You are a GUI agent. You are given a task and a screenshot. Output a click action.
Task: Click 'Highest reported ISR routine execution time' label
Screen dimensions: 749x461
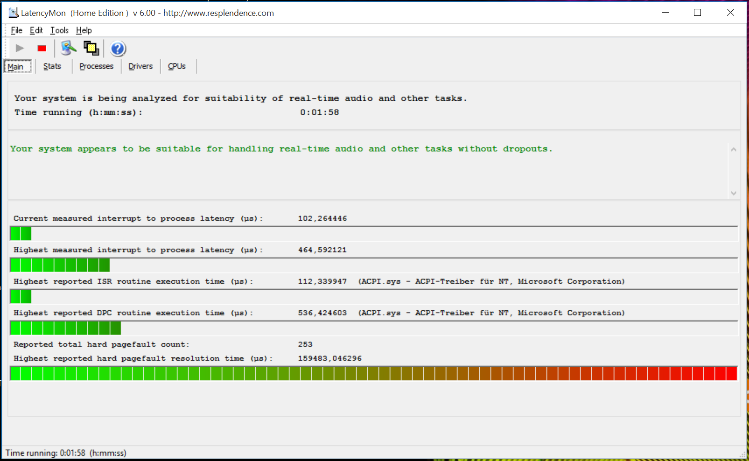[x=133, y=281]
